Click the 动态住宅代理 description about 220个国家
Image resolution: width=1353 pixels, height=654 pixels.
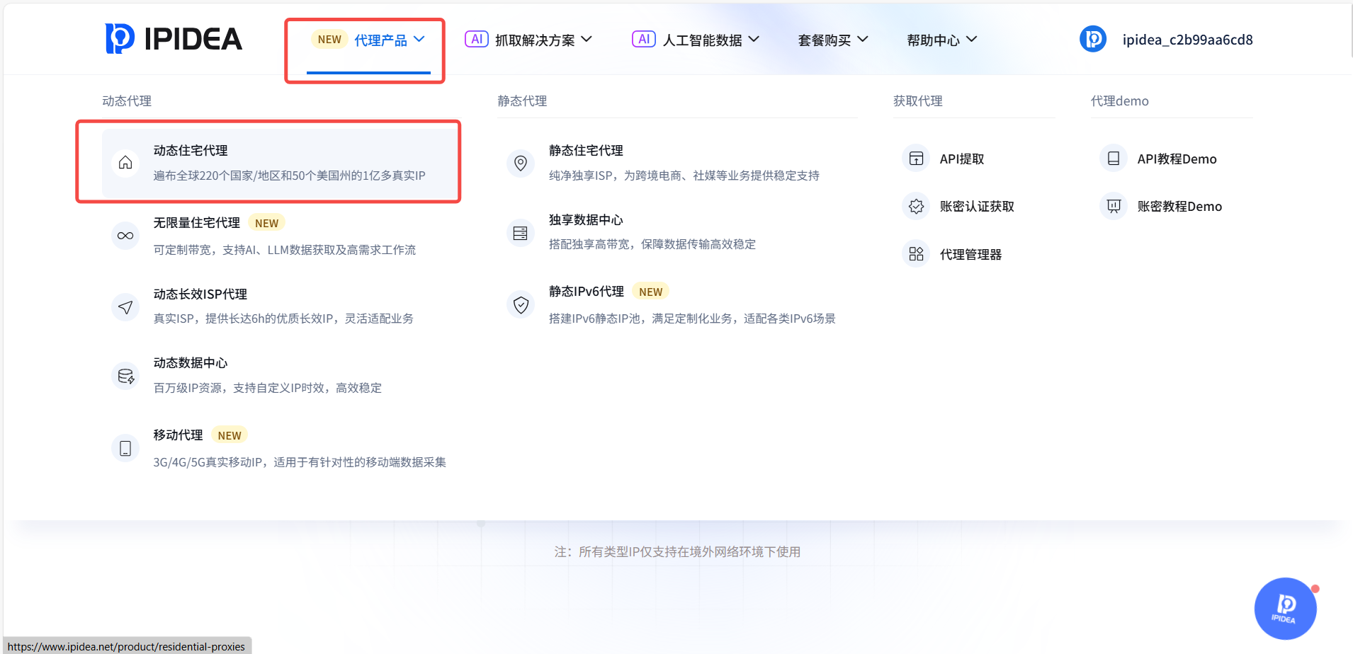290,176
